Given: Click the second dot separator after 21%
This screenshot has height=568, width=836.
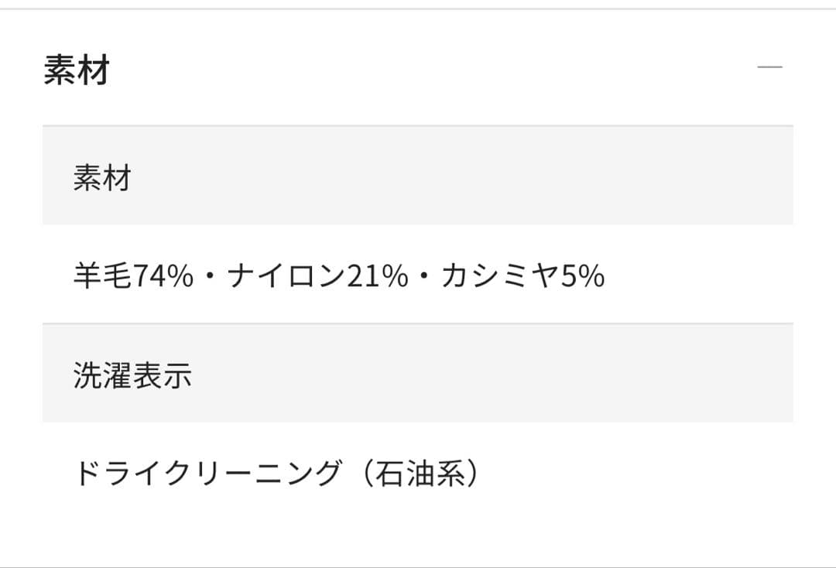Looking at the screenshot, I should coord(424,277).
